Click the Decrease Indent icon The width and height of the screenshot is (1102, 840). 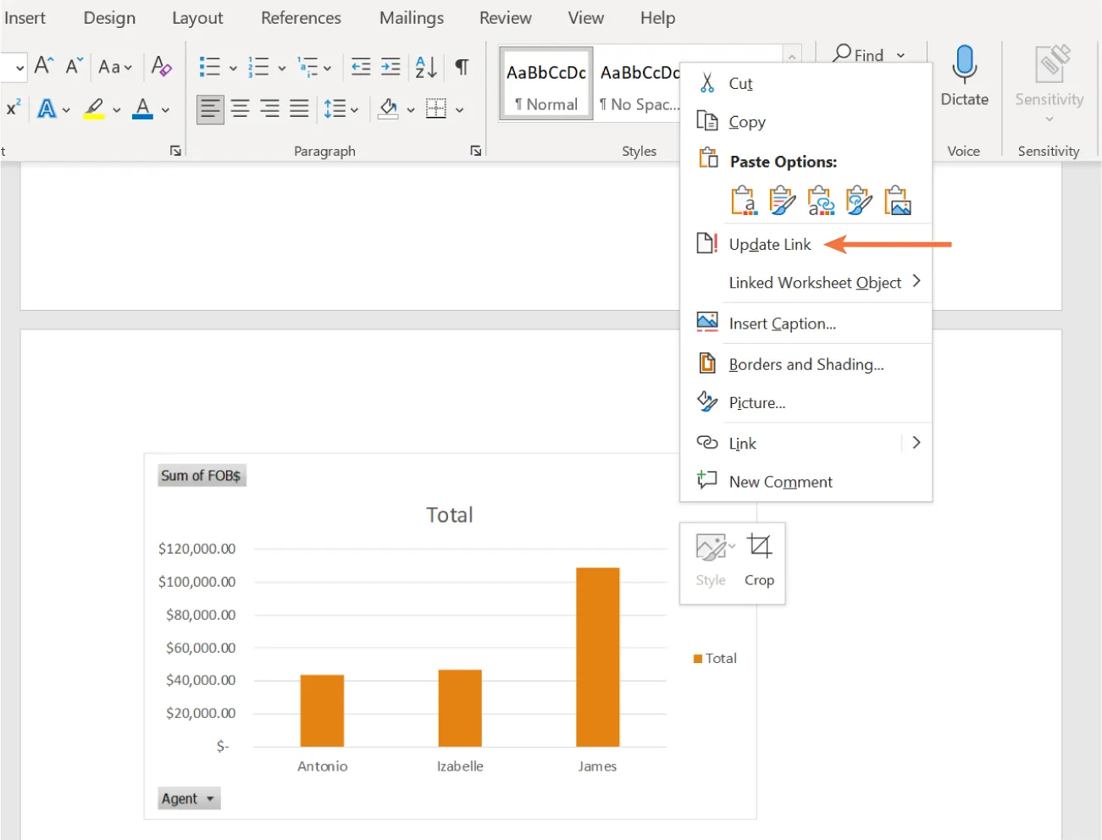[360, 66]
